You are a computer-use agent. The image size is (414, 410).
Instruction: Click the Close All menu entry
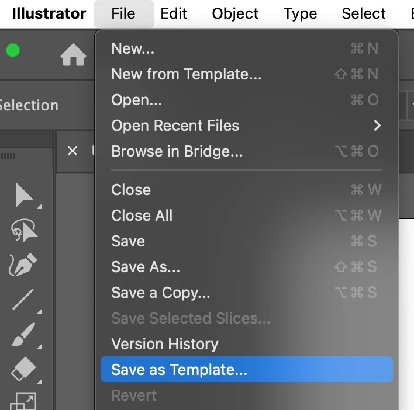click(142, 216)
